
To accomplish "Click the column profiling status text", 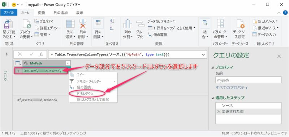I will [x=53, y=133].
